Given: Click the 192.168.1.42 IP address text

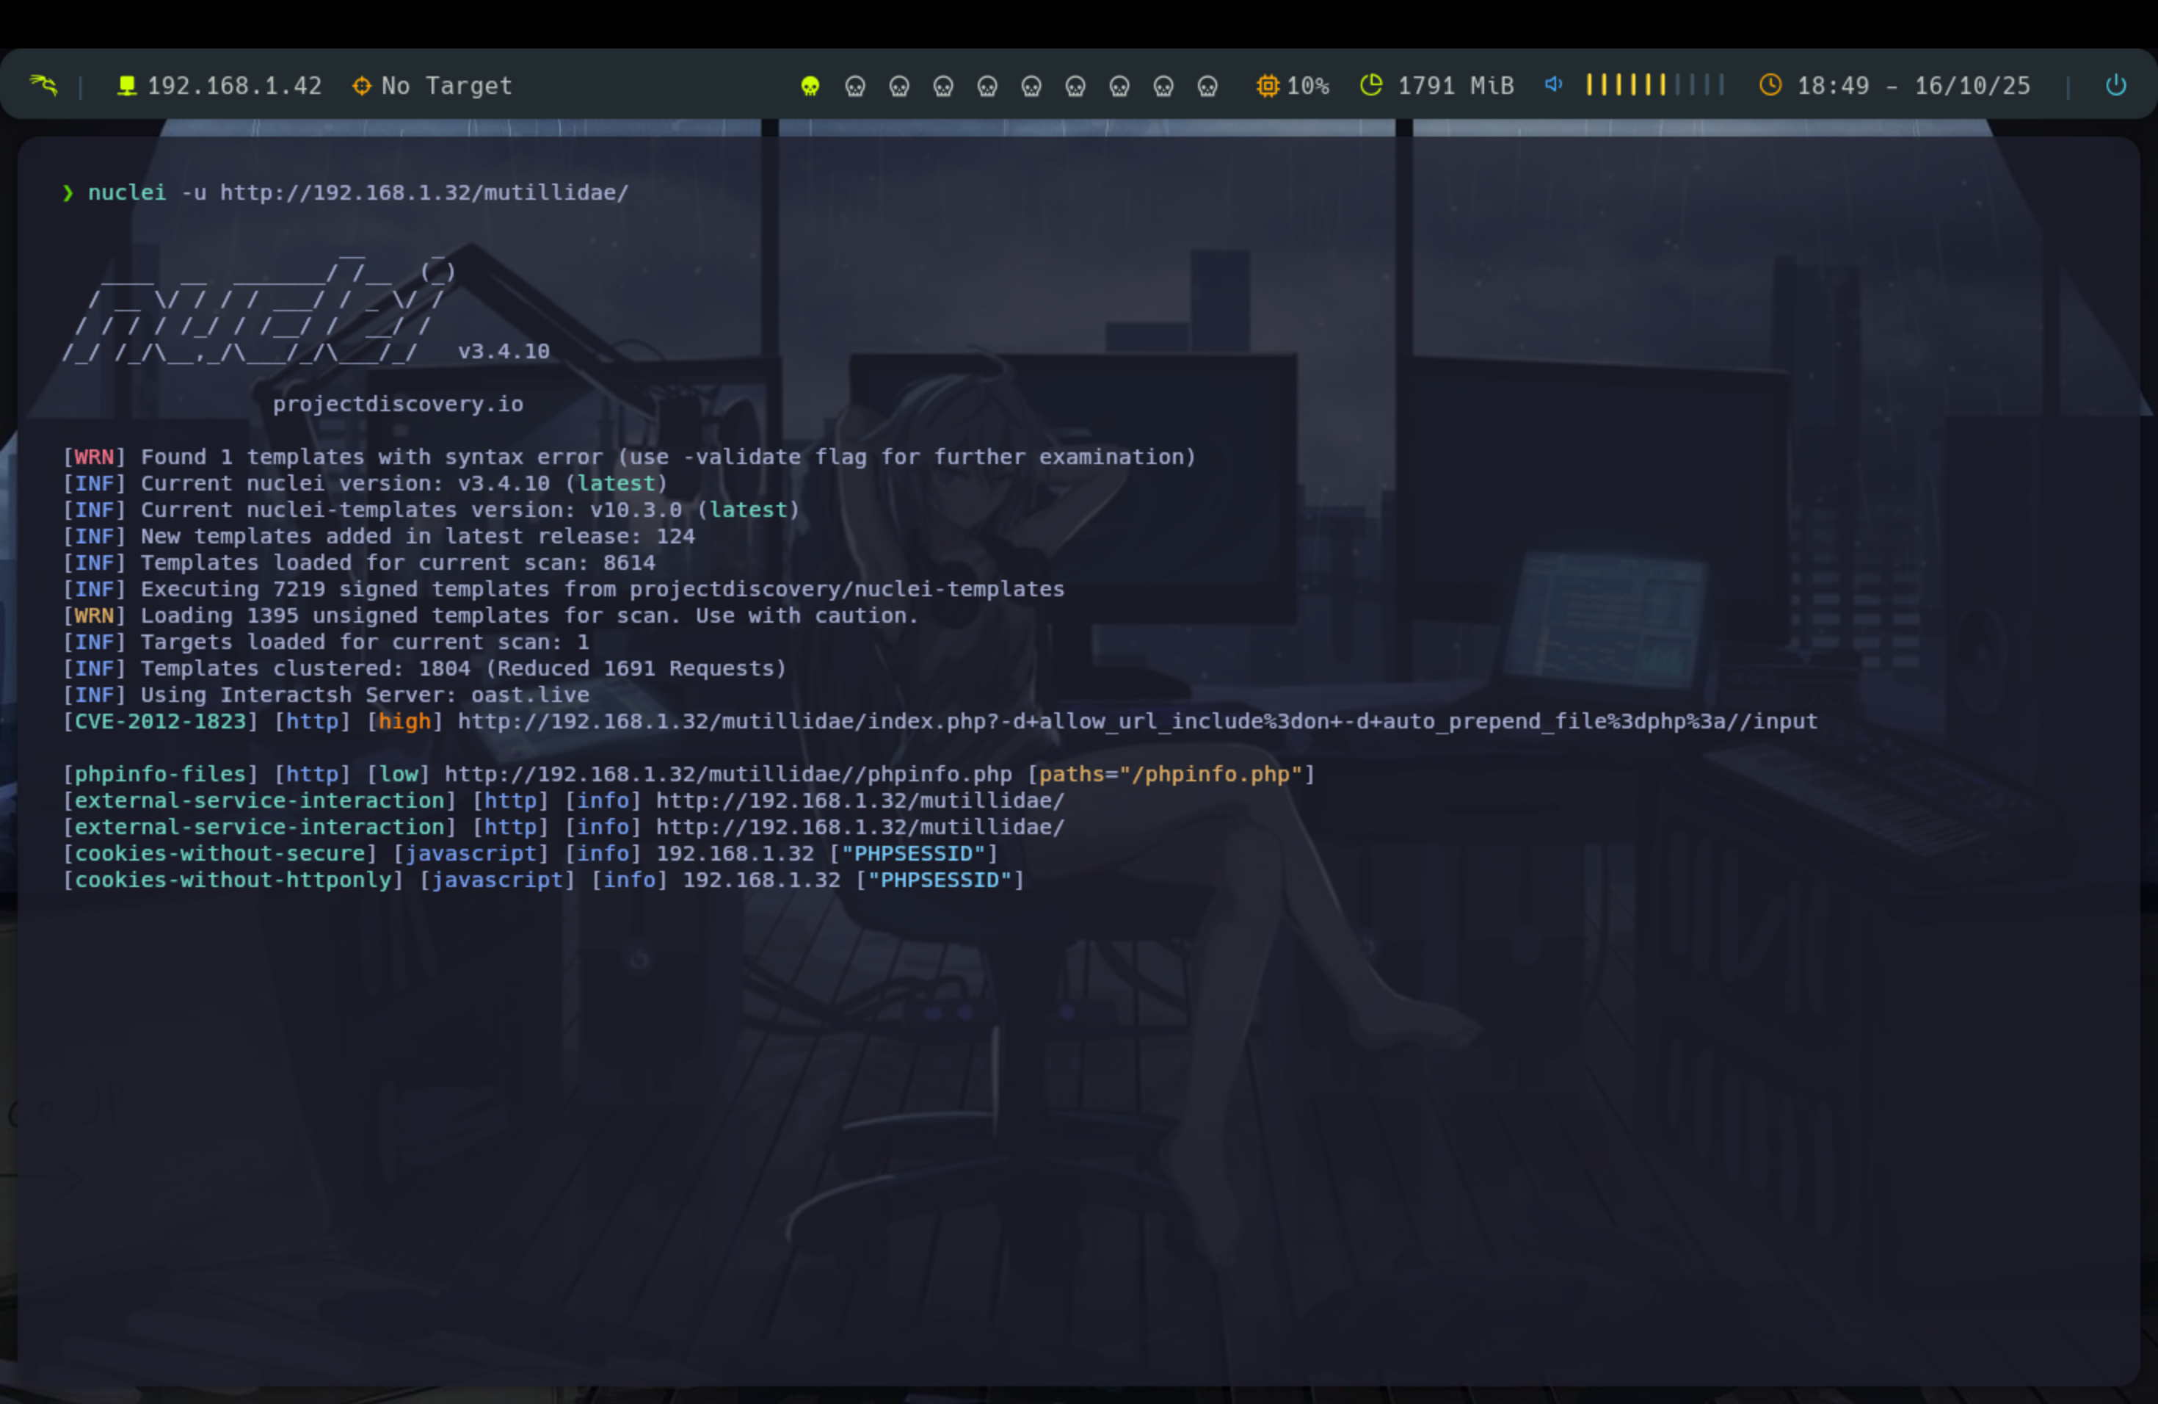Looking at the screenshot, I should point(234,86).
